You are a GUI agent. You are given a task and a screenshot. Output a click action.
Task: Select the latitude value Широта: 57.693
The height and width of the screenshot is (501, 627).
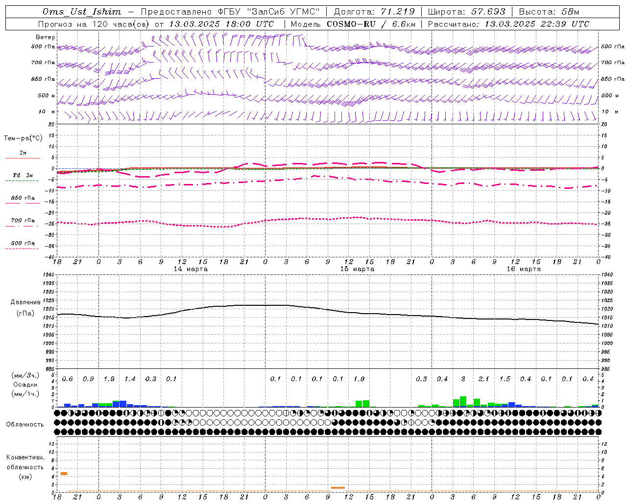coord(466,12)
